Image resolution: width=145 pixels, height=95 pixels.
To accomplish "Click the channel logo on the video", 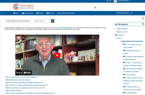I will coord(18,38).
